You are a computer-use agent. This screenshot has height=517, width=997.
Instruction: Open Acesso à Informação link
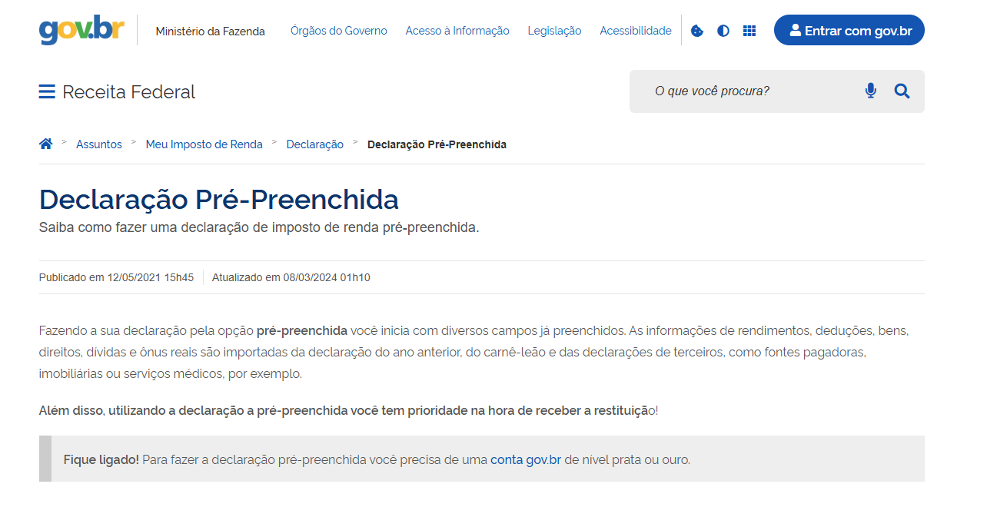457,31
